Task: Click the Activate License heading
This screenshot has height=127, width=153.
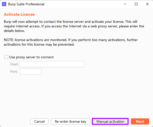Action: [x=19, y=14]
